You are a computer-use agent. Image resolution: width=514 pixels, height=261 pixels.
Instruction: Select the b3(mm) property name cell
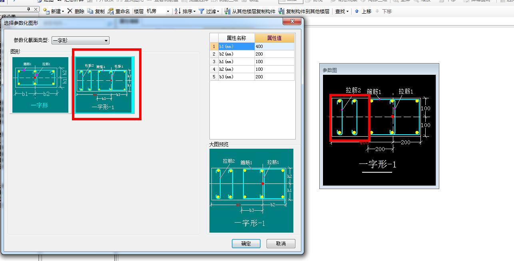[x=236, y=77]
